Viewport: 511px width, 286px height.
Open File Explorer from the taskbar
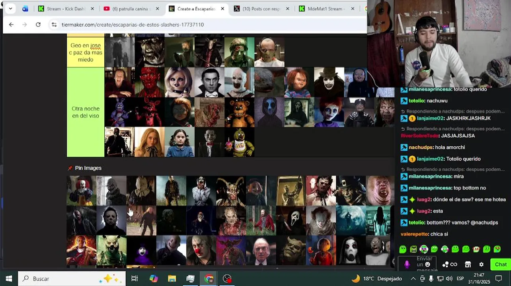(x=172, y=278)
